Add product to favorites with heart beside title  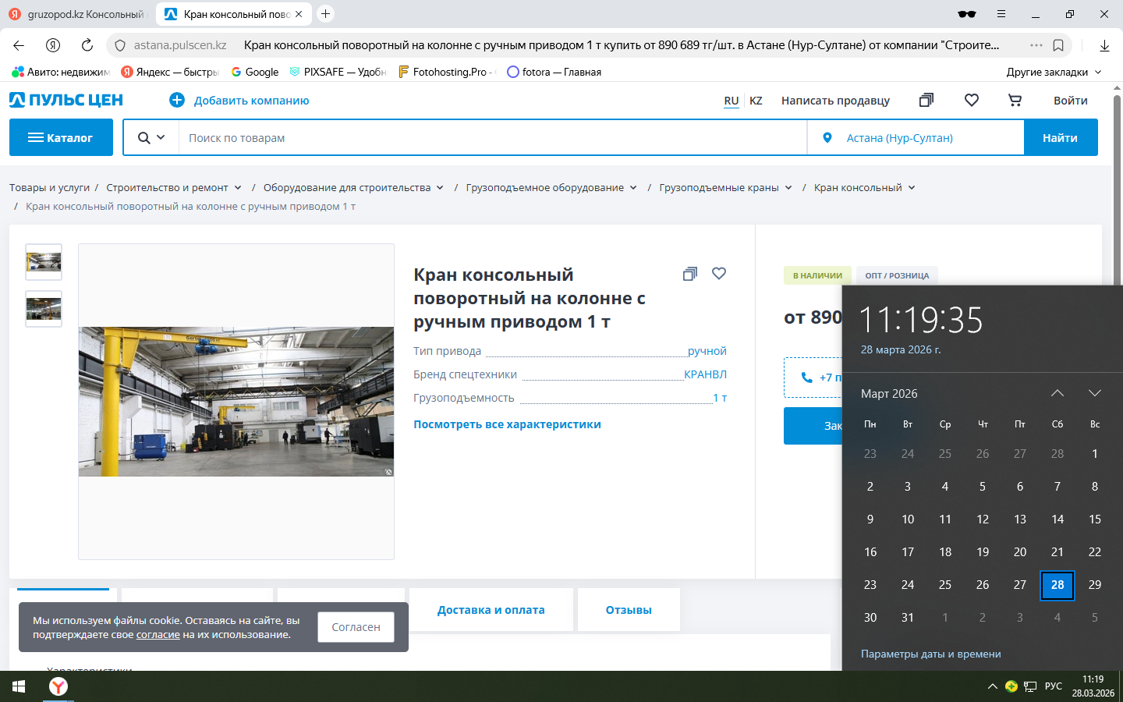click(719, 274)
